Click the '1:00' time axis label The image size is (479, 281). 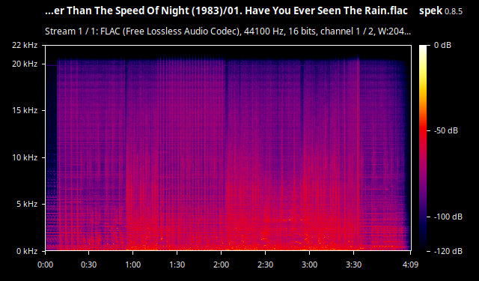(133, 265)
